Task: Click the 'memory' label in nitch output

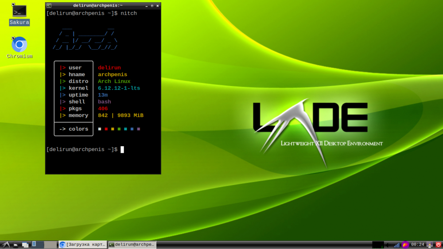Action: click(78, 115)
